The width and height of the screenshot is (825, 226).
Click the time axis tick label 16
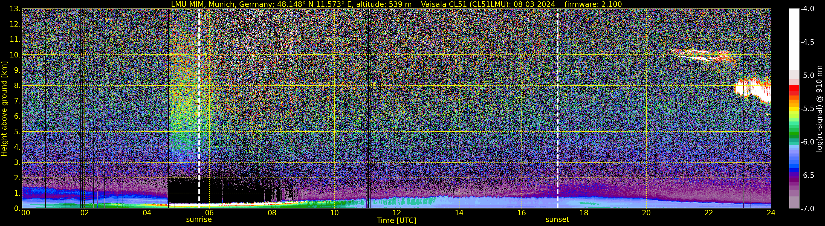pyautogui.click(x=521, y=213)
